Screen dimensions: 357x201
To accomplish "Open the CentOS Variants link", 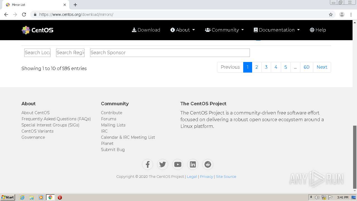I will tap(37, 131).
